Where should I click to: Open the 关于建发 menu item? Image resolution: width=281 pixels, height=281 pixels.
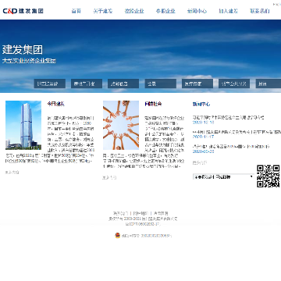(x=103, y=11)
